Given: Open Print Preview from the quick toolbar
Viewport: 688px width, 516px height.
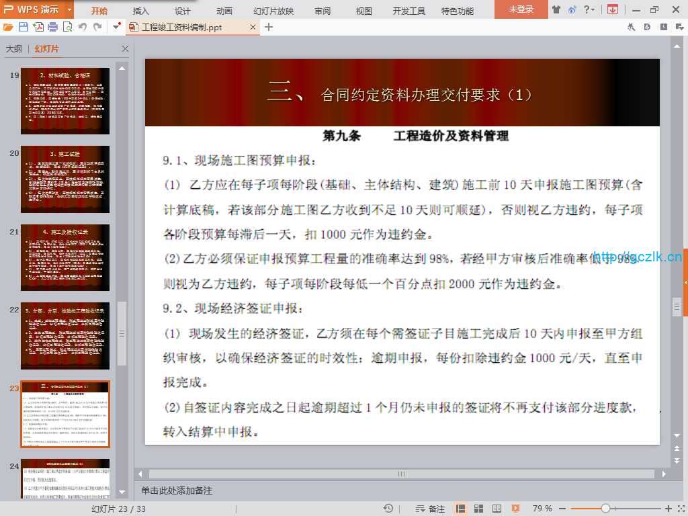Looking at the screenshot, I should coord(67,28).
